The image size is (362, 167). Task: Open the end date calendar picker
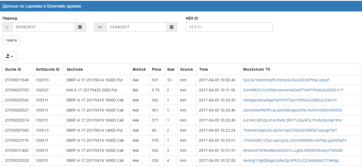pos(171,27)
